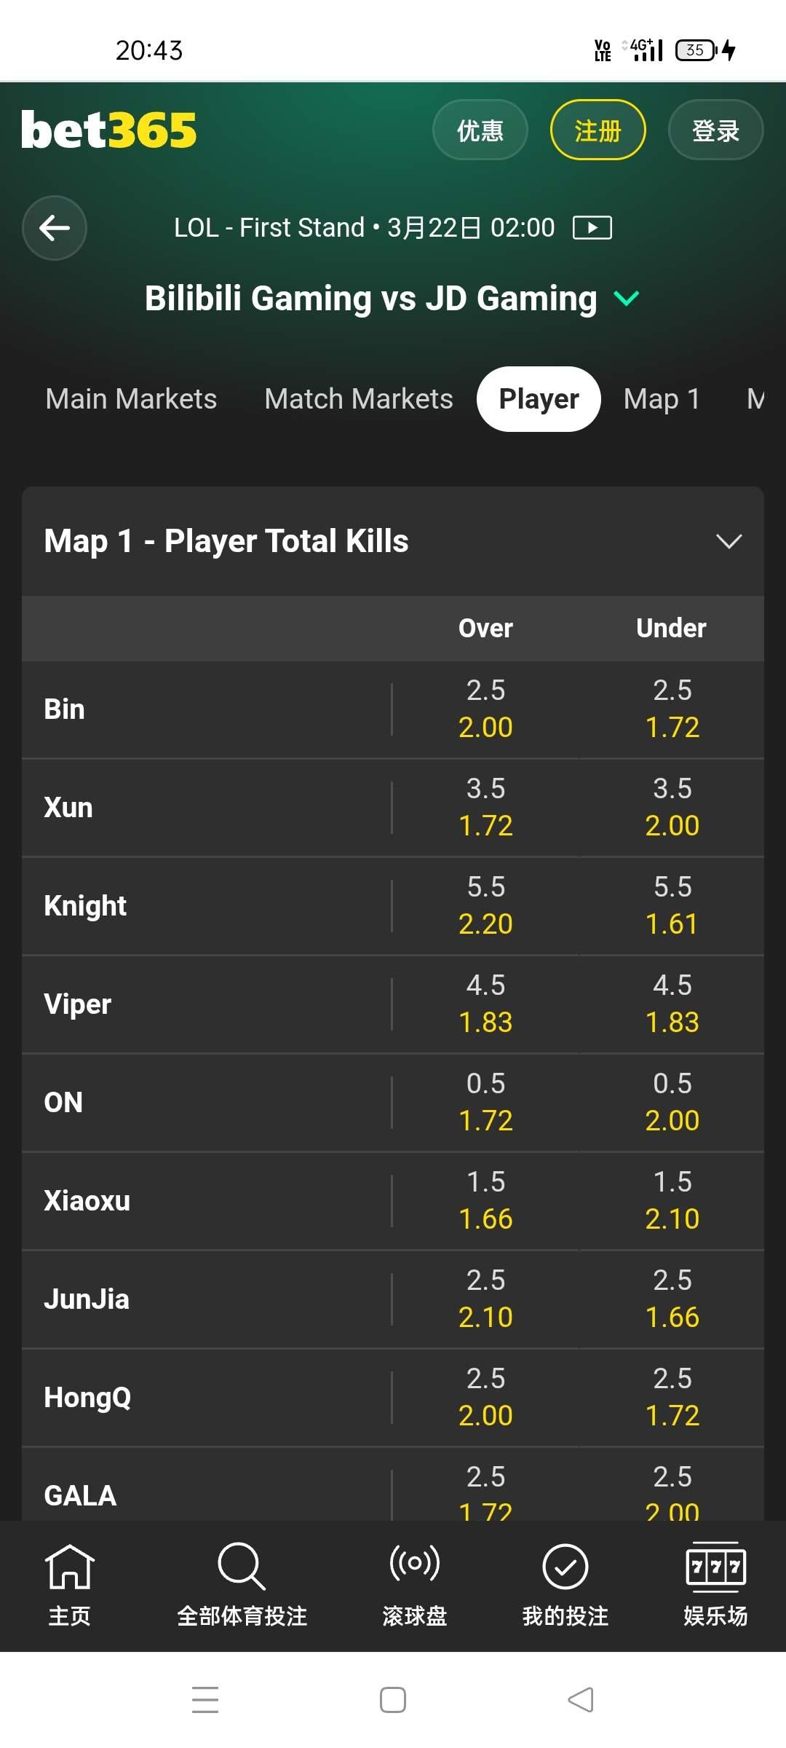Open the 优惠 offers button
786x1748 pixels.
[480, 130]
